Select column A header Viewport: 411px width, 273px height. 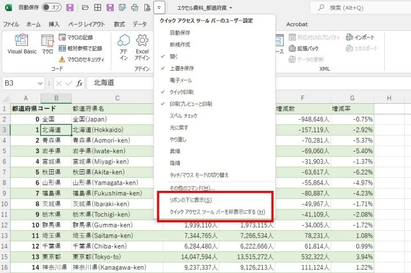coord(26,98)
